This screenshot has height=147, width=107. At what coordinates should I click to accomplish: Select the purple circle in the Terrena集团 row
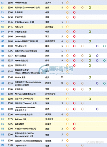point(97,56)
